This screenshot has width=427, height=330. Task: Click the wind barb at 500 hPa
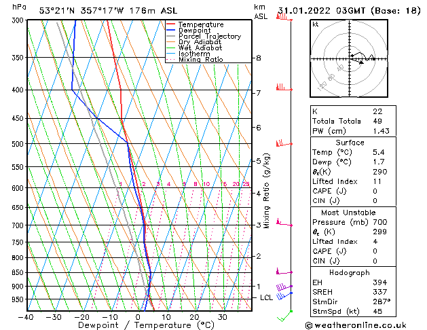tap(280, 143)
